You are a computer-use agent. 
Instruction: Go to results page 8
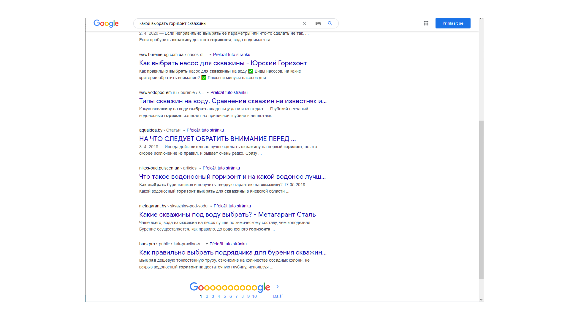(x=243, y=296)
